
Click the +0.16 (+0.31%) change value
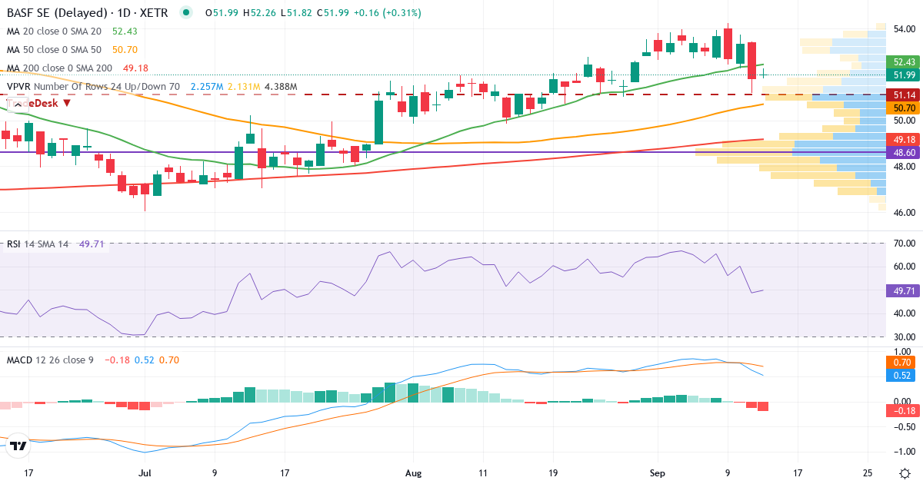[389, 13]
